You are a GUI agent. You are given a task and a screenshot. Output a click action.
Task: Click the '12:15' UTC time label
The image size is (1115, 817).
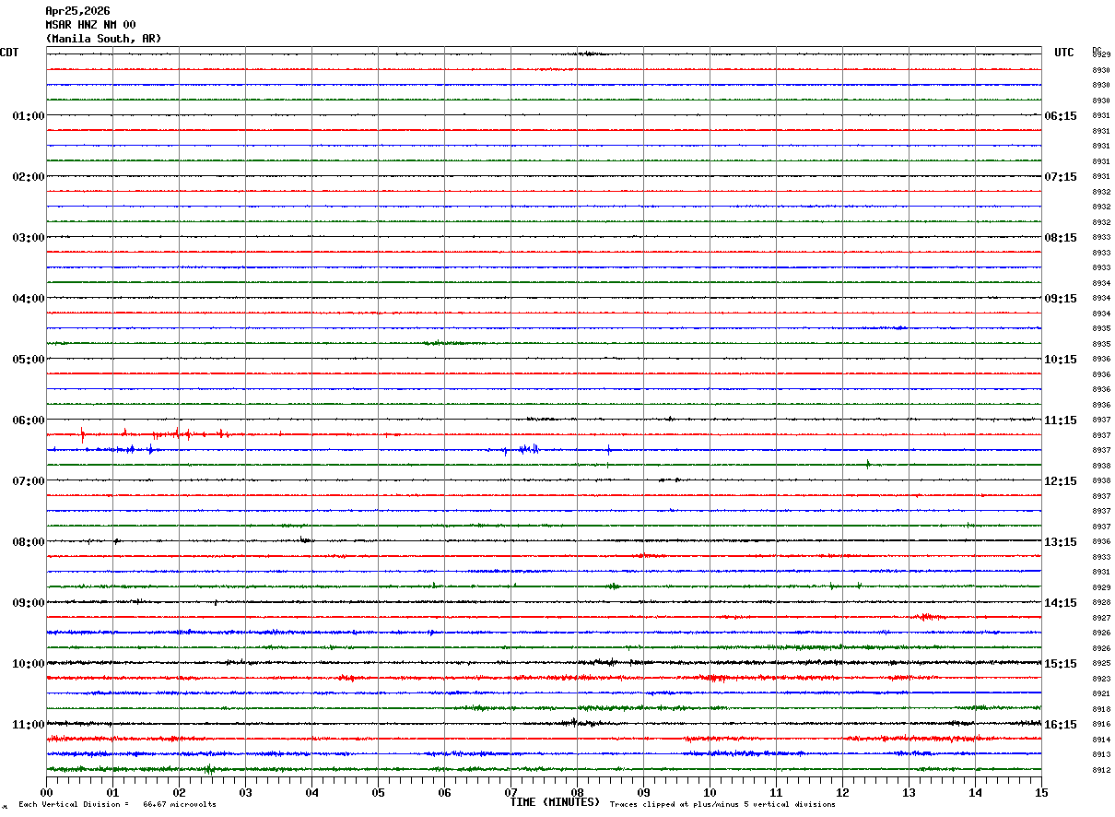click(x=1061, y=481)
